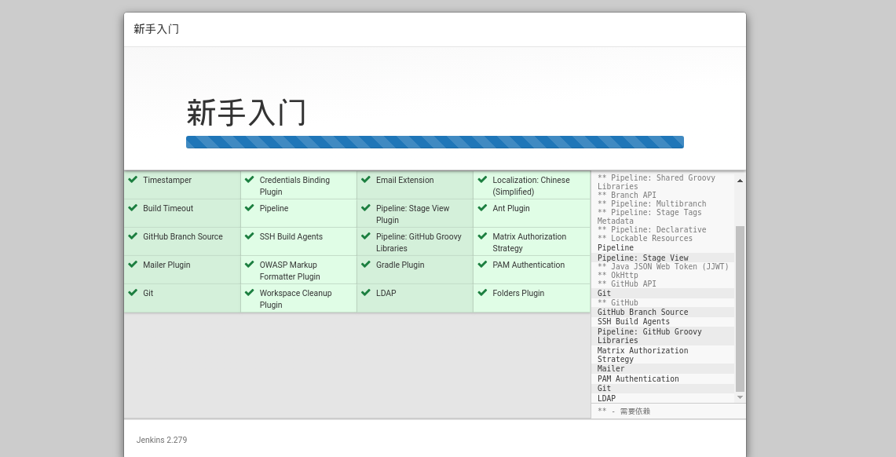The image size is (896, 457).
Task: Click the checkmark beside Workspace Cleanup Plugin
Action: tap(249, 292)
